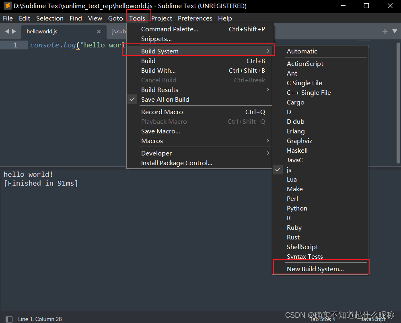Choose D dub build system

tap(320, 122)
